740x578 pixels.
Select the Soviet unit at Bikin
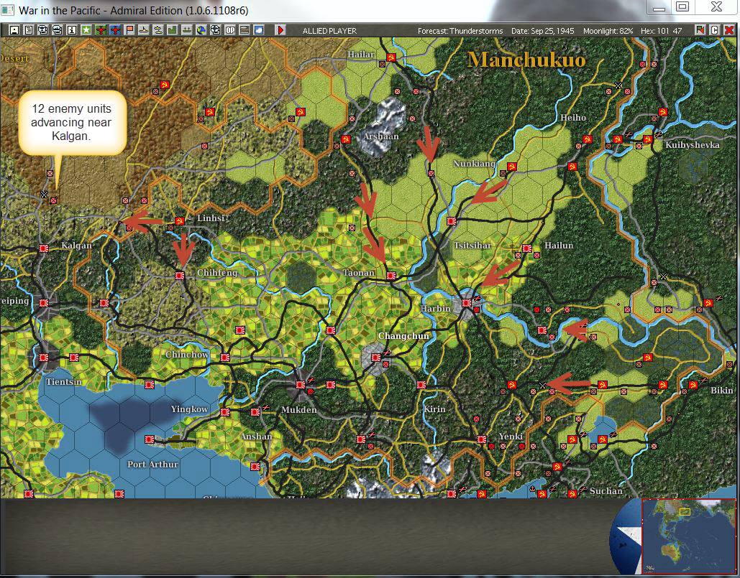[693, 385]
